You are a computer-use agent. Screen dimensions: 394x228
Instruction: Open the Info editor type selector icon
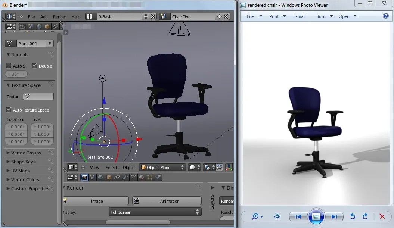(11, 16)
